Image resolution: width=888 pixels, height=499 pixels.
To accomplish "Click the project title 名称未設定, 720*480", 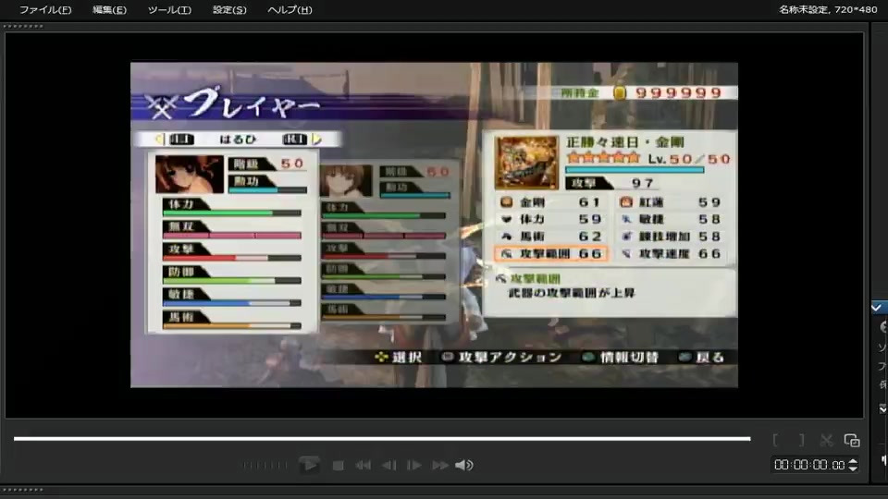I will click(x=828, y=9).
